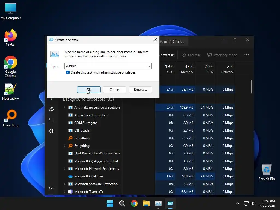
Task: Open Recycle Bin on desktop
Action: coord(266,172)
